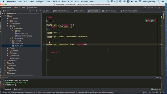
Task: Collapse the Http folder
Action: click(8, 26)
